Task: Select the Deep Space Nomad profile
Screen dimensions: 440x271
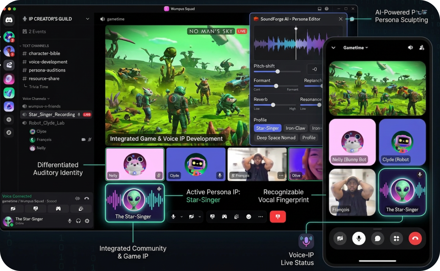Action: coord(276,138)
